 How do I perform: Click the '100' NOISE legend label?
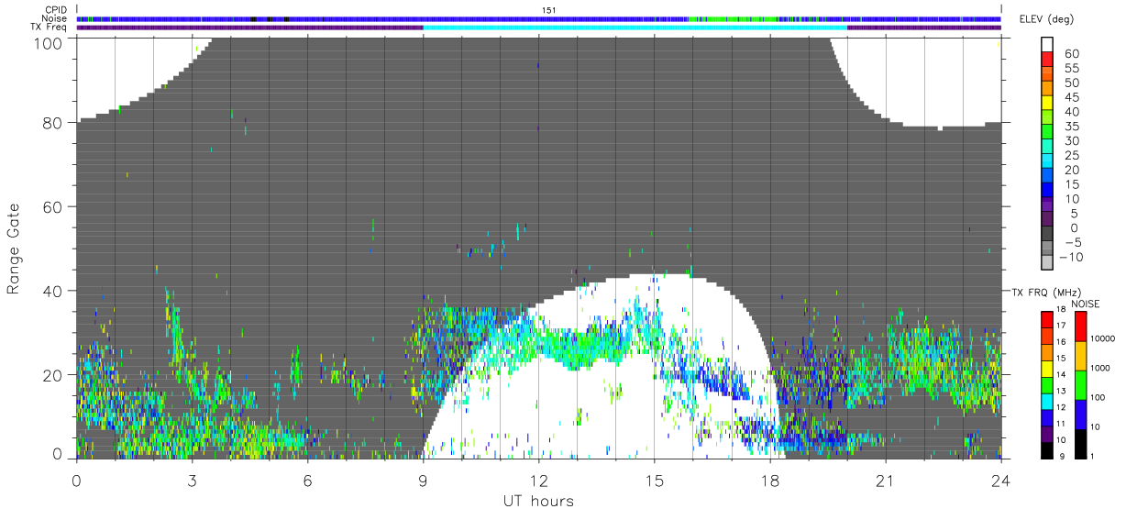pyautogui.click(x=1096, y=397)
